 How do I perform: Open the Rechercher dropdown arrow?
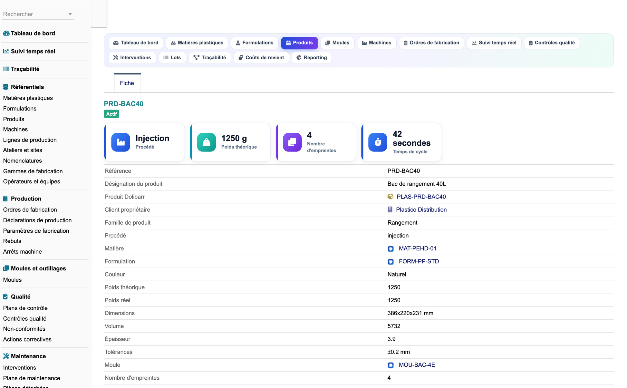coord(70,14)
